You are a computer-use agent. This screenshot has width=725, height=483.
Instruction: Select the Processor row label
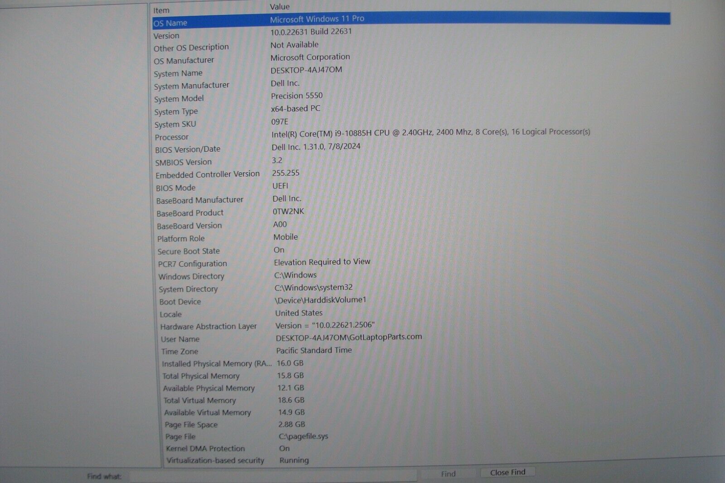[171, 137]
